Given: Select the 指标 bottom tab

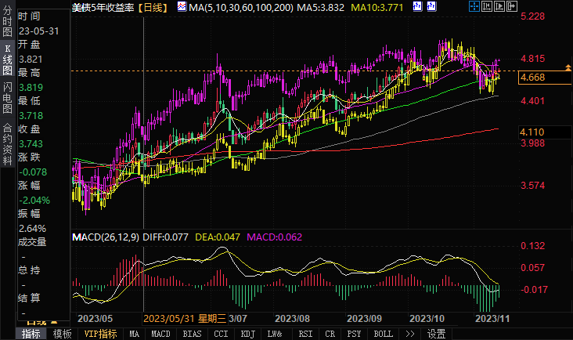Looking at the screenshot, I should point(31,334).
